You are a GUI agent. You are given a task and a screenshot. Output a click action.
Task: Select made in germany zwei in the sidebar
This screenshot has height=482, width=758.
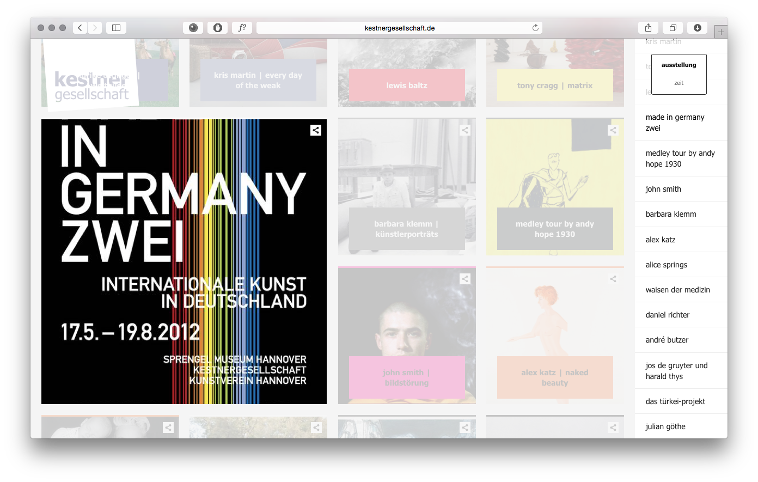click(681, 123)
